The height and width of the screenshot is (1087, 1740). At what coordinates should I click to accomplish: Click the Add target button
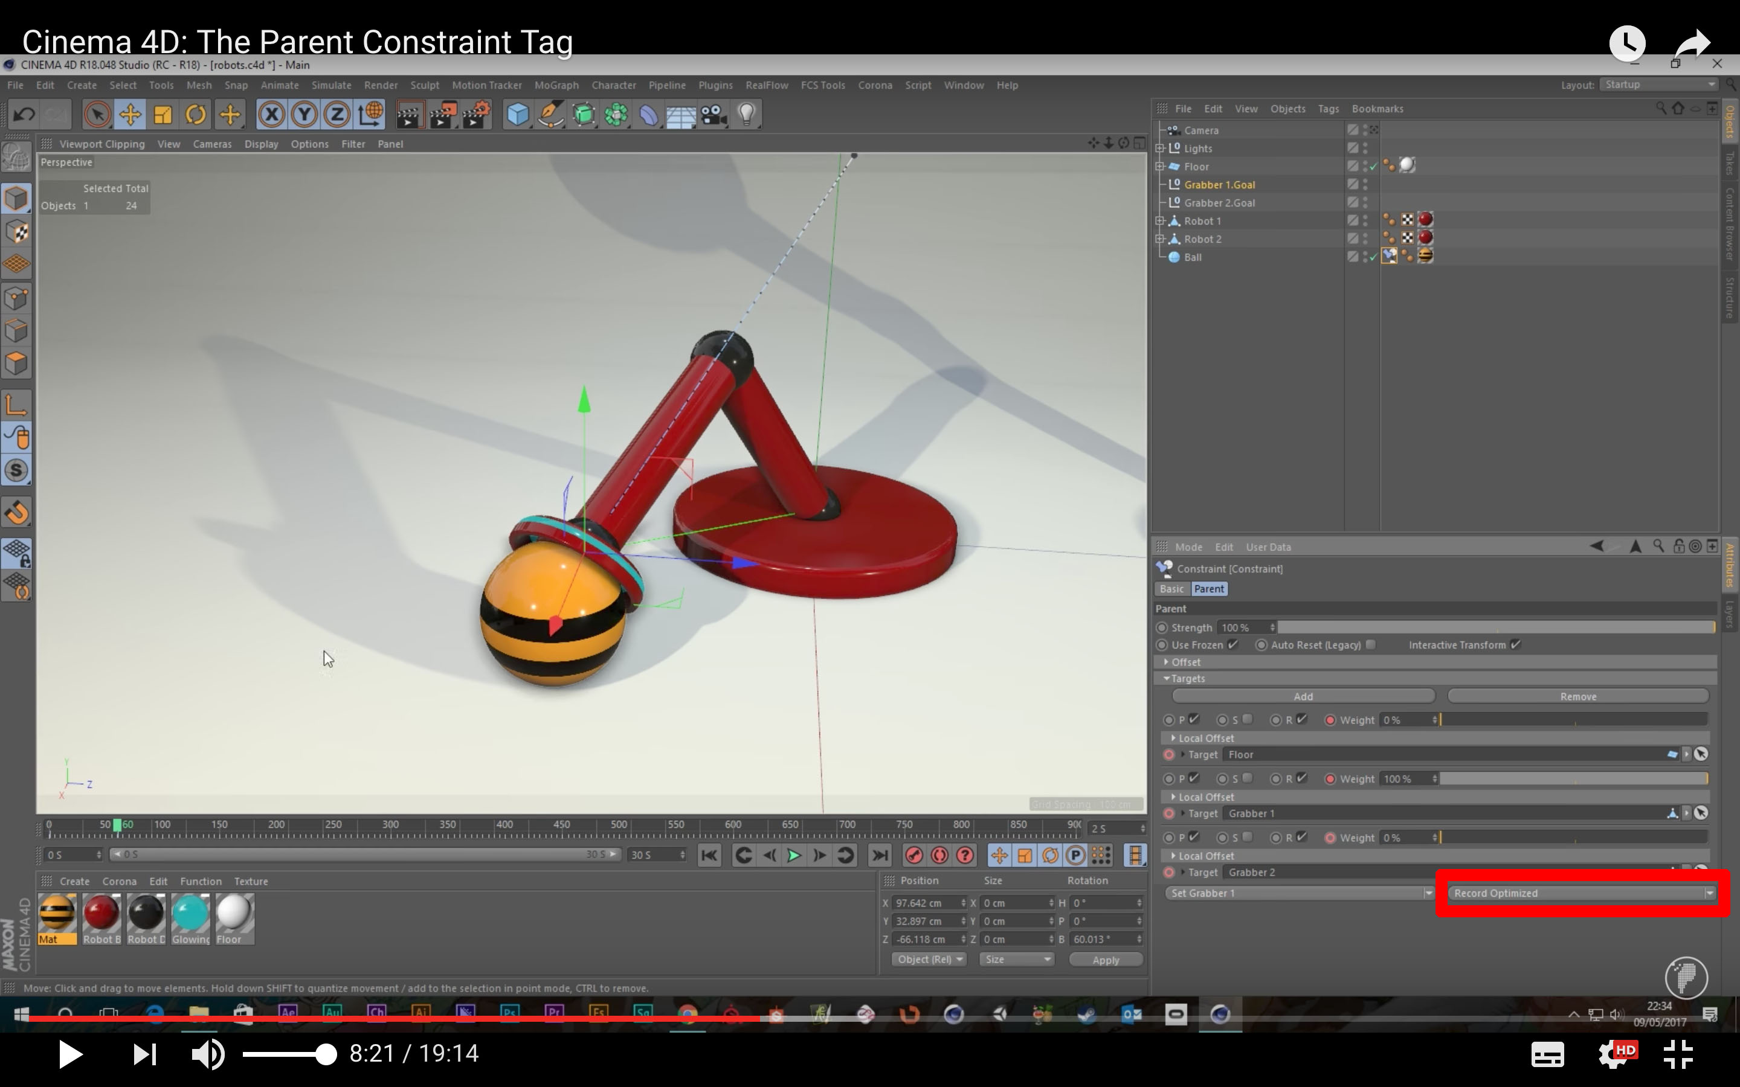coord(1304,697)
